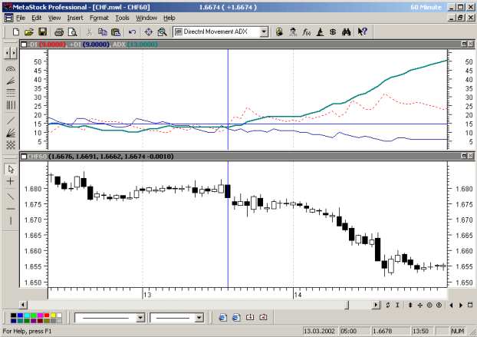Select the speed resistance fan tool

click(x=11, y=133)
